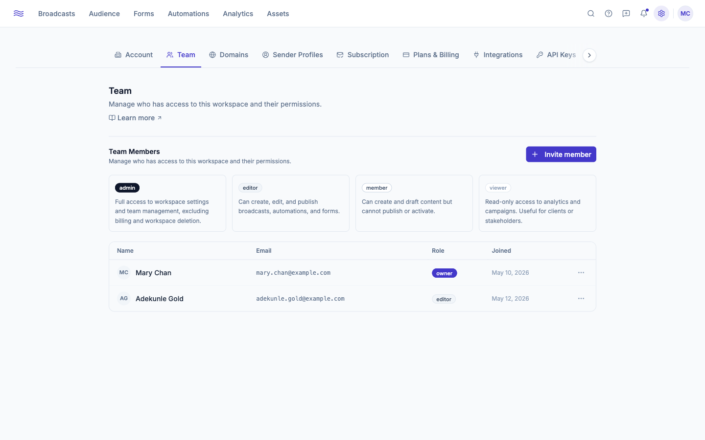
Task: Switch to the Sender Profiles tab
Action: (293, 55)
